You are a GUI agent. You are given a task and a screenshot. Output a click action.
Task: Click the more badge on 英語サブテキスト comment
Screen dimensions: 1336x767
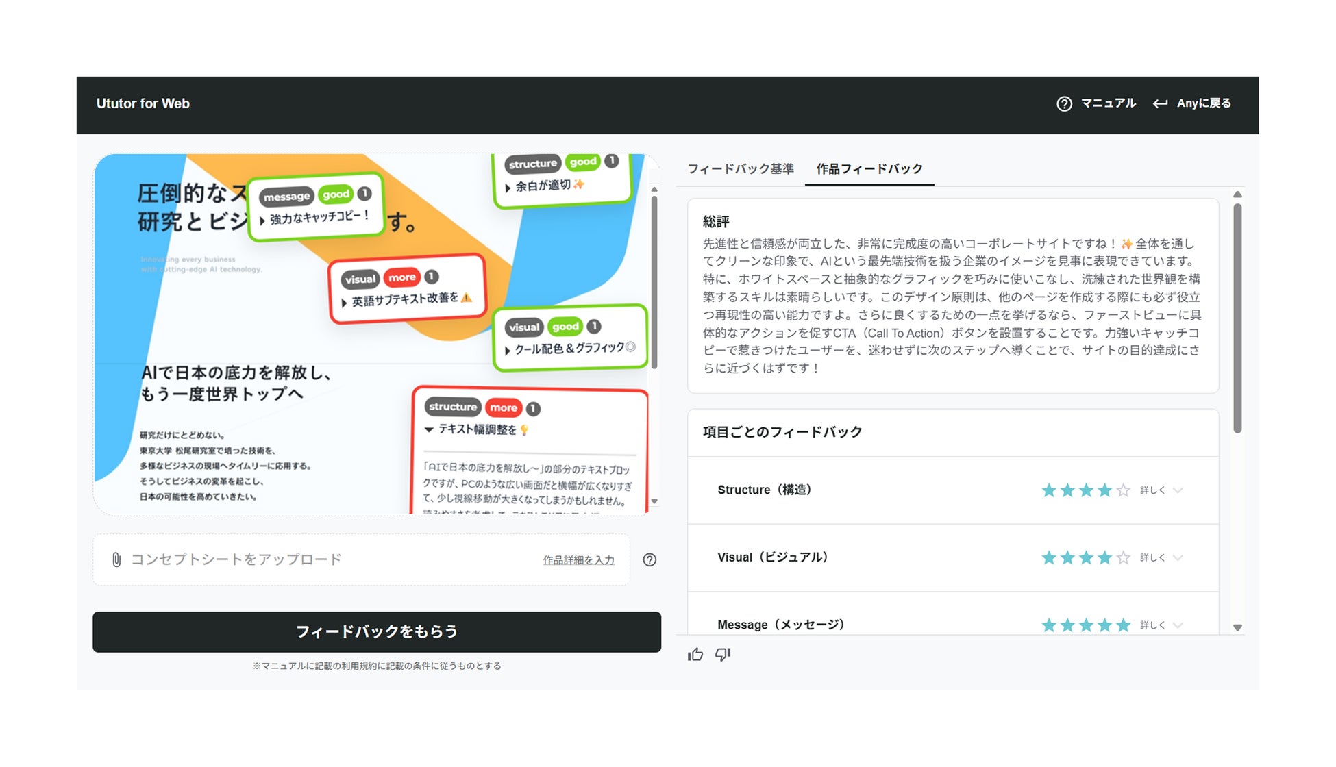pos(402,277)
